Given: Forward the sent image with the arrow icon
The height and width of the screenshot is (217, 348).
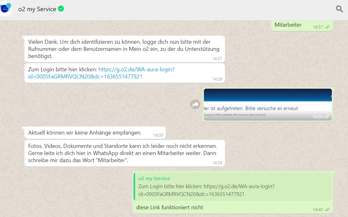Looking at the screenshot, I should tap(195, 104).
